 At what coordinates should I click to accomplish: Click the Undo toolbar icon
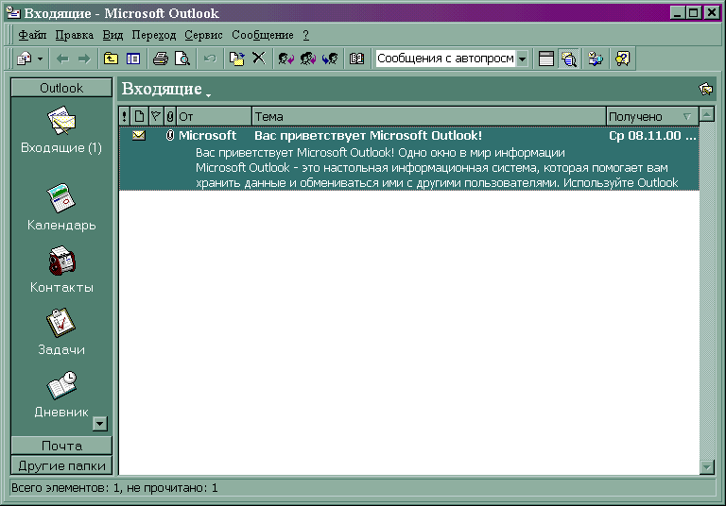tap(210, 59)
